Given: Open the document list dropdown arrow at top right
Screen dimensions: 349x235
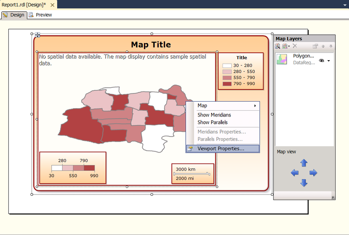Looking at the screenshot, I should [345, 5].
